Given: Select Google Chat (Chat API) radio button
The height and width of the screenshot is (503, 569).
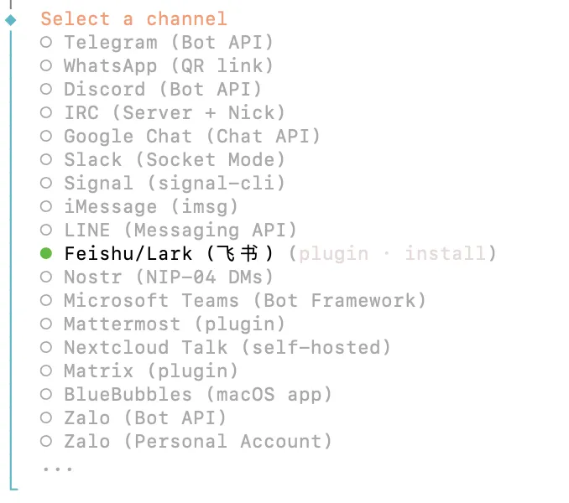Looking at the screenshot, I should [x=46, y=136].
